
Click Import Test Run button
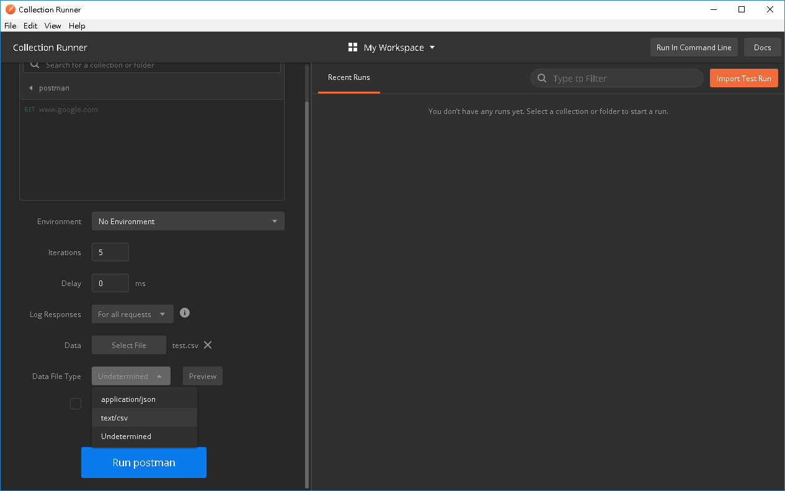pos(744,78)
